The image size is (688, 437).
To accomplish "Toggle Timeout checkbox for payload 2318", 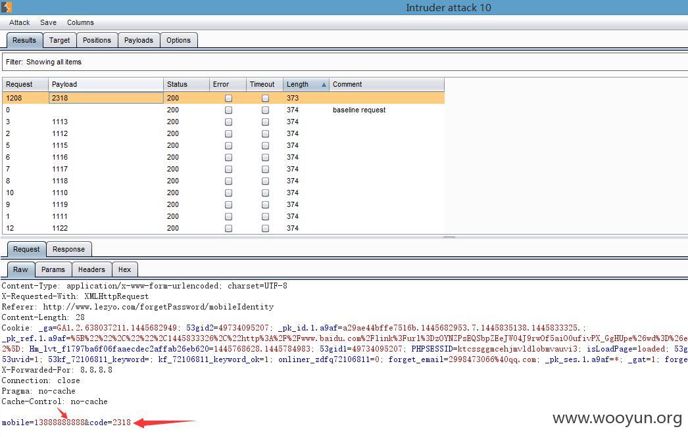I will (265, 98).
